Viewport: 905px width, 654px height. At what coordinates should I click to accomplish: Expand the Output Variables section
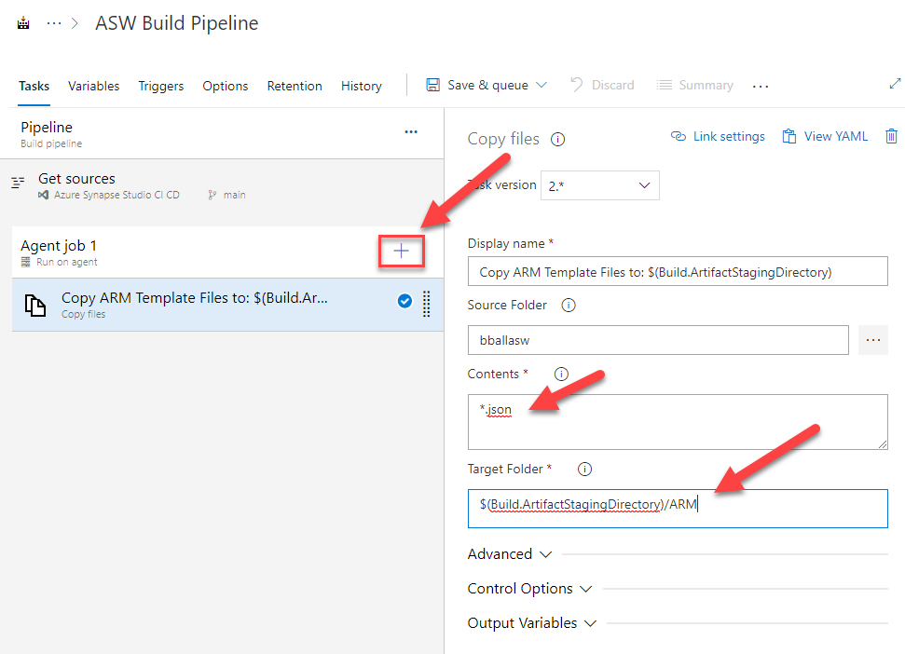point(531,623)
